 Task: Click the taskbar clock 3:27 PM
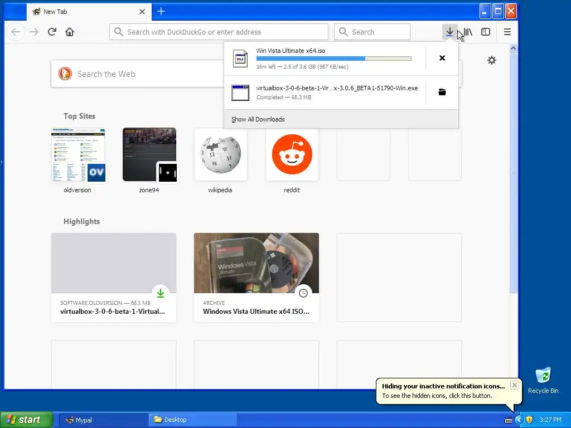(550, 420)
